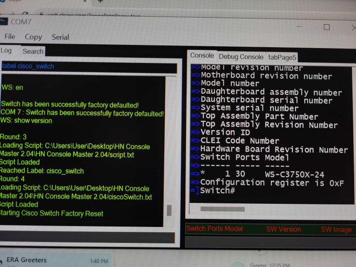Click 'WS: en' log entry
The height and width of the screenshot is (267, 356).
point(12,87)
